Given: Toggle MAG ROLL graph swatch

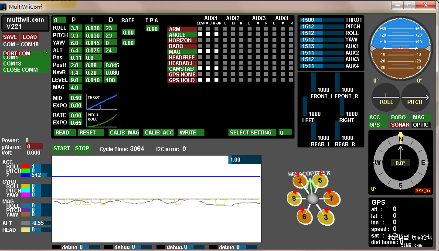Looking at the screenshot, I should pyautogui.click(x=25, y=206).
